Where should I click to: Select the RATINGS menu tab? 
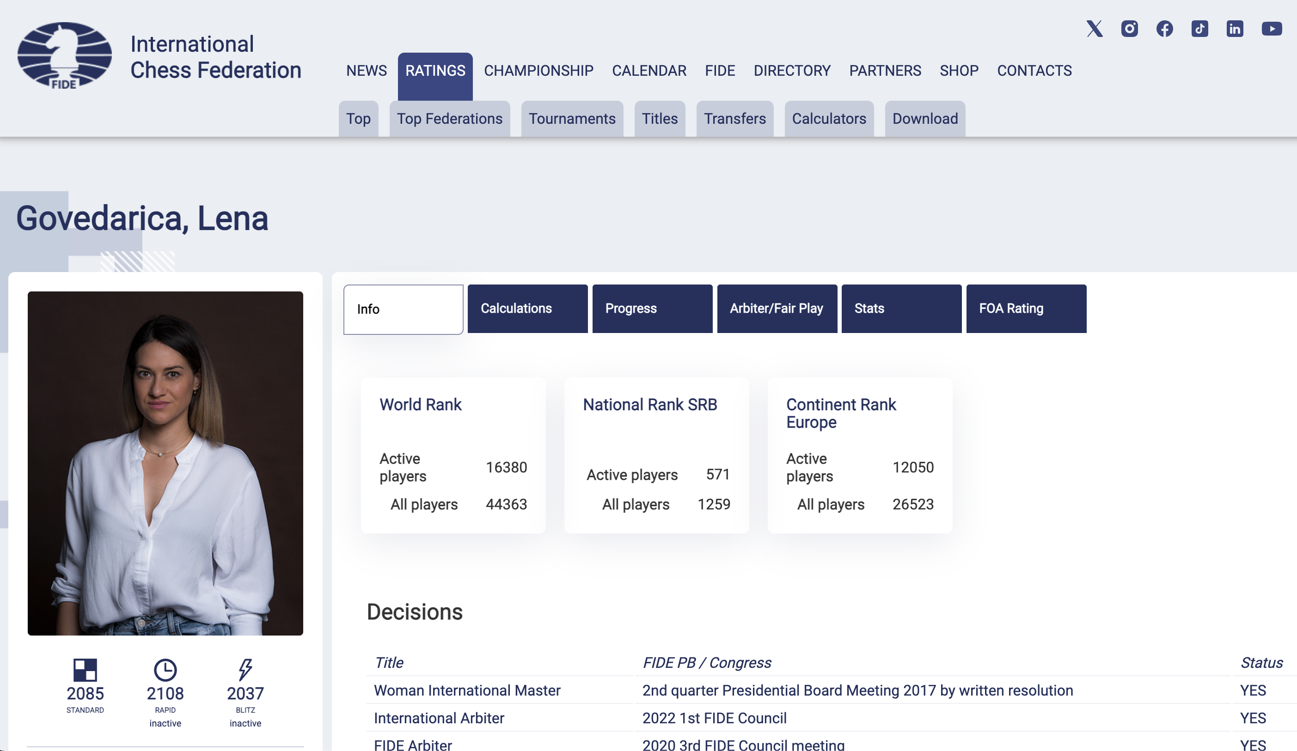point(435,76)
